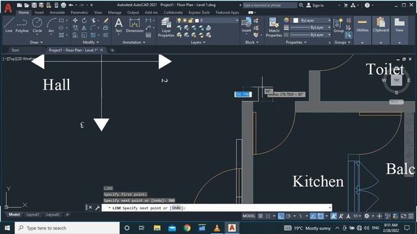Select the Polyline tool
This screenshot has height=234, width=417.
[22, 25]
